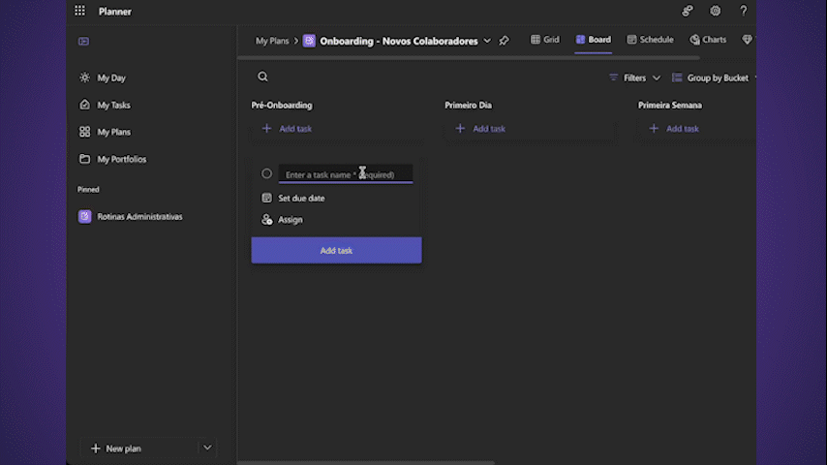This screenshot has height=465, width=827.
Task: Open the app launcher waffle icon
Action: 79,12
